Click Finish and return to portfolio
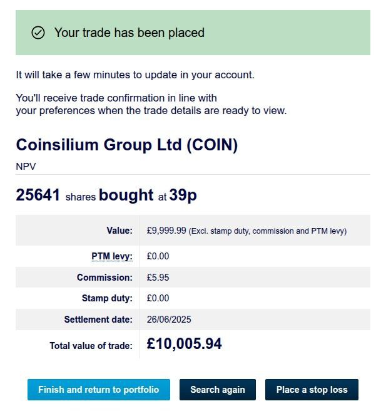The image size is (381, 411). (99, 390)
